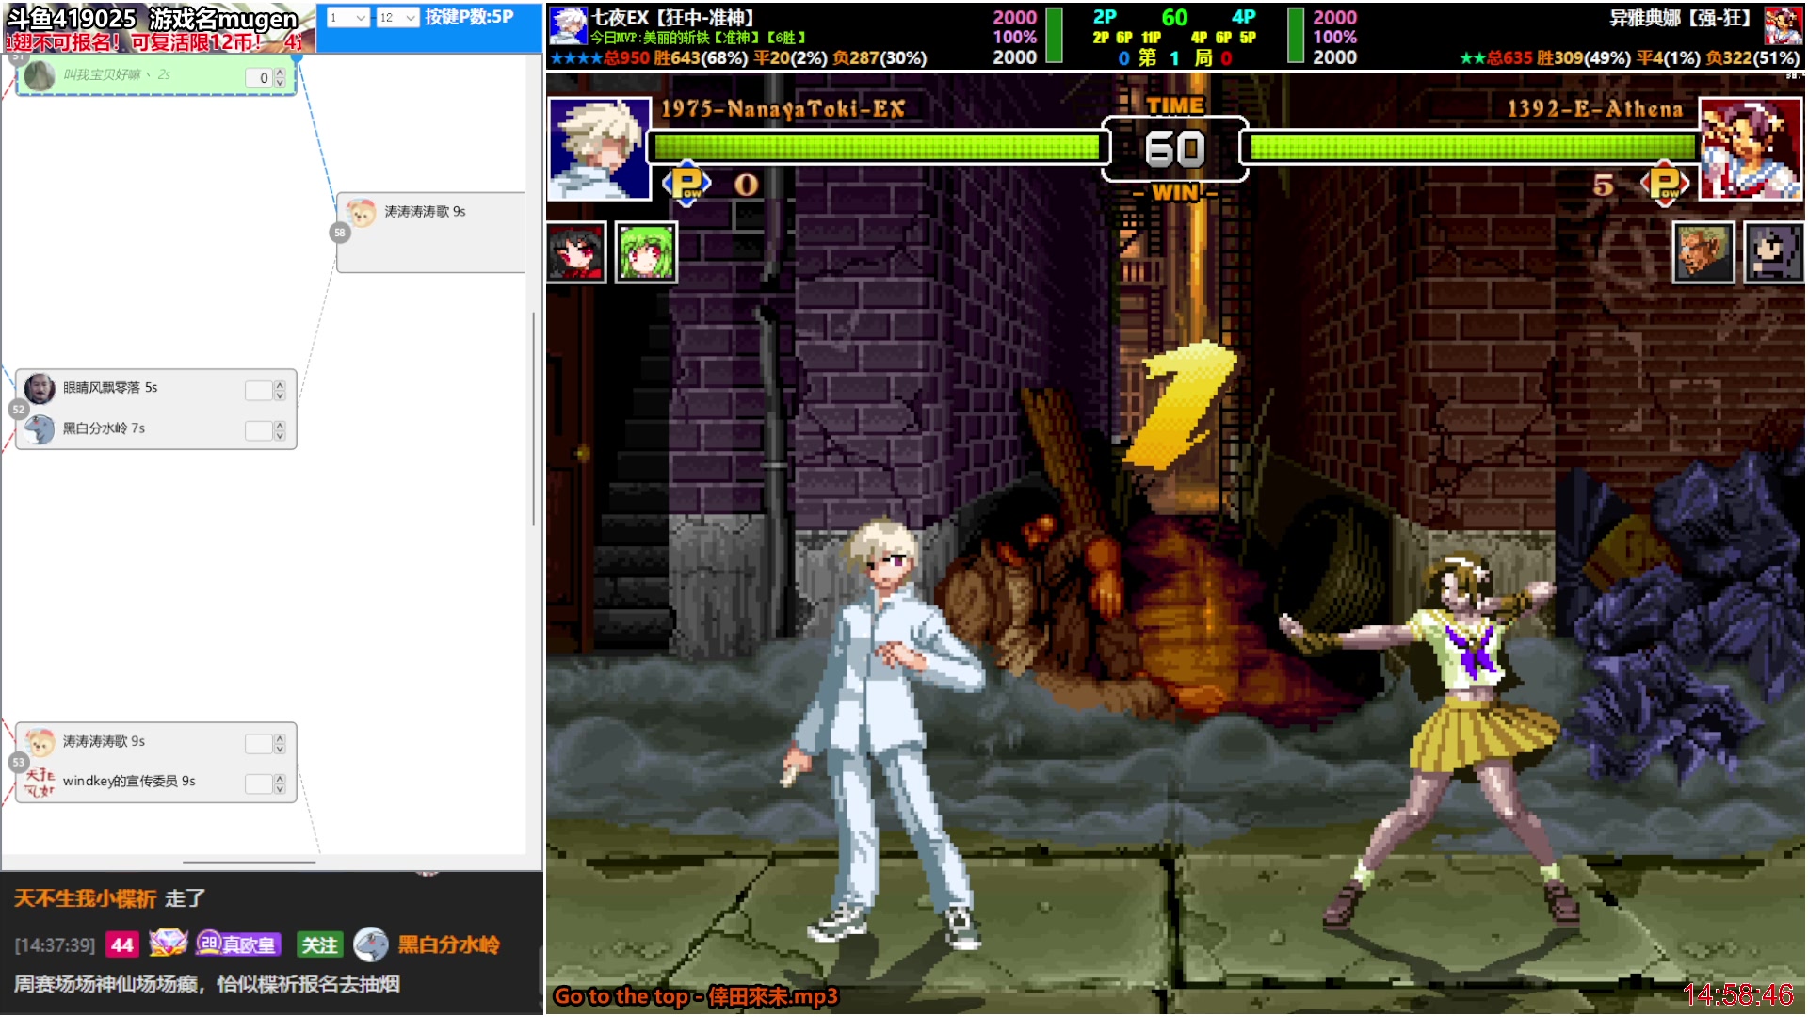
Task: Open the second dropdown showing 12
Action: [397, 17]
